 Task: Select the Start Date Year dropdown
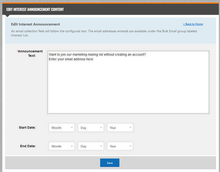coord(120,128)
